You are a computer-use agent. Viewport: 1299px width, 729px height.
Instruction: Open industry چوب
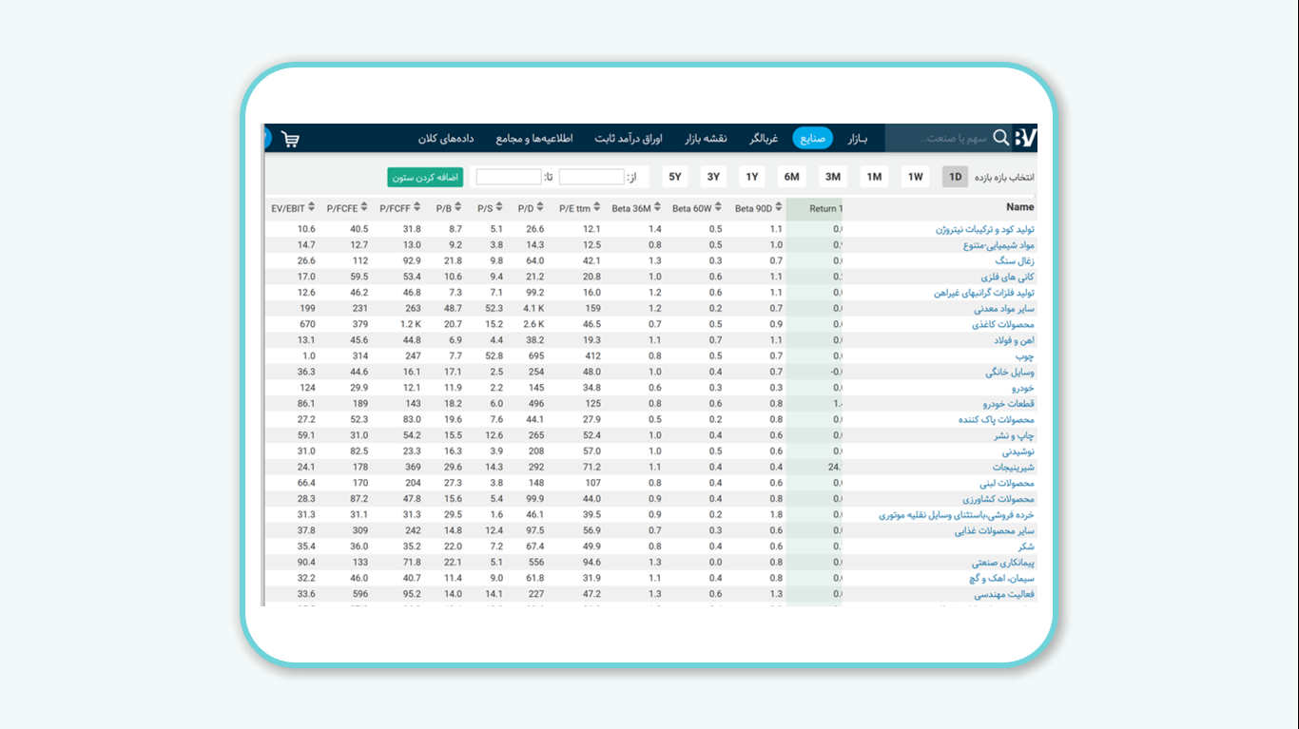1025,356
